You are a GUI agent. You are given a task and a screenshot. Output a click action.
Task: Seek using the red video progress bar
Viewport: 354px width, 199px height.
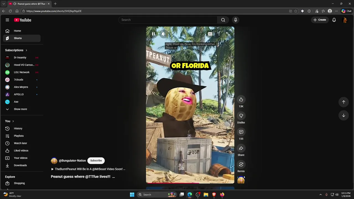[x=190, y=183]
